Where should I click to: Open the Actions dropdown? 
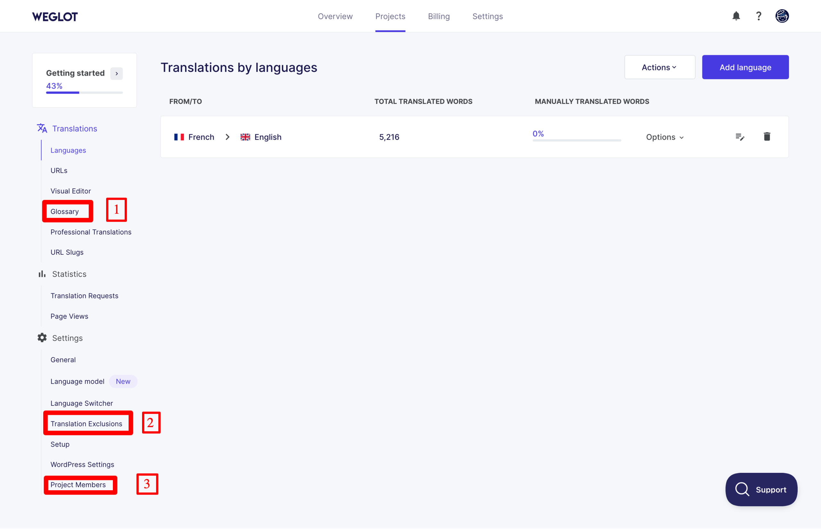click(x=659, y=67)
